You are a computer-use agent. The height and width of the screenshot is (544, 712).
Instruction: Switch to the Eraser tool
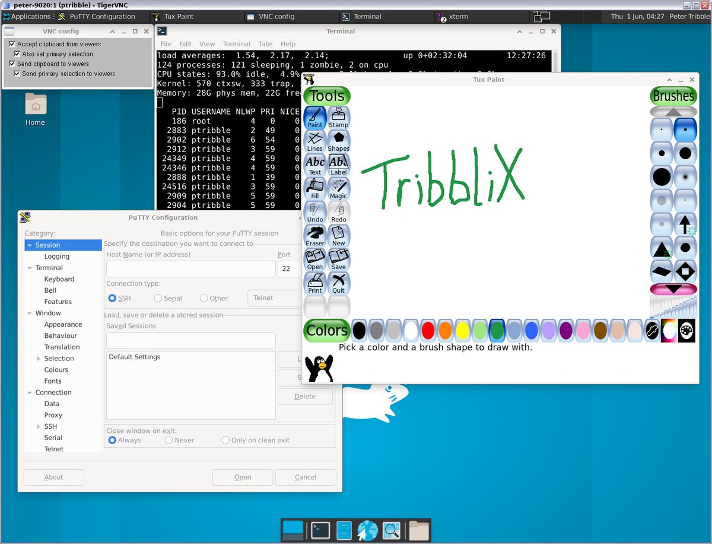[314, 235]
